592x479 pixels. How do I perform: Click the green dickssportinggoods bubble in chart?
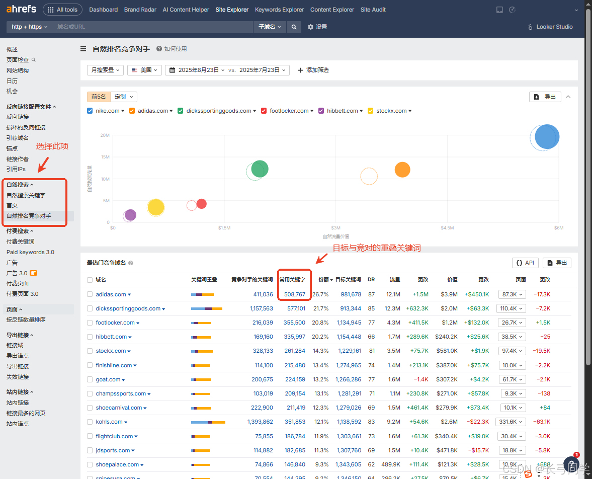click(260, 169)
